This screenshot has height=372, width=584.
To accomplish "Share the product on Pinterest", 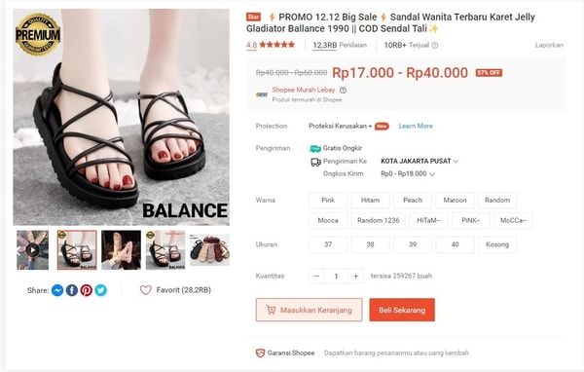I will pos(87,290).
